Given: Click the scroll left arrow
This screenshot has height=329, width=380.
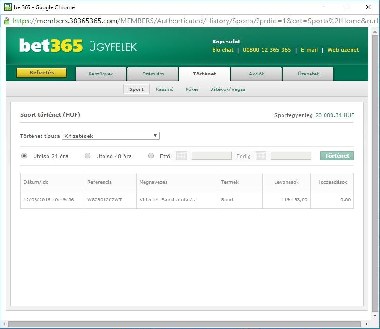Looking at the screenshot, I should point(4,324).
